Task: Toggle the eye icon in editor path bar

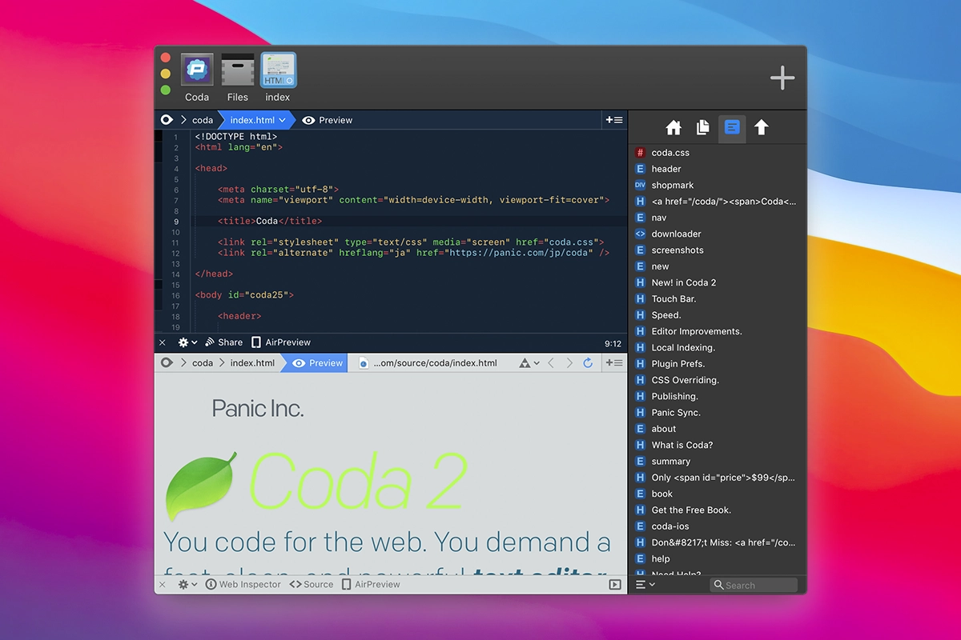Action: [x=167, y=120]
